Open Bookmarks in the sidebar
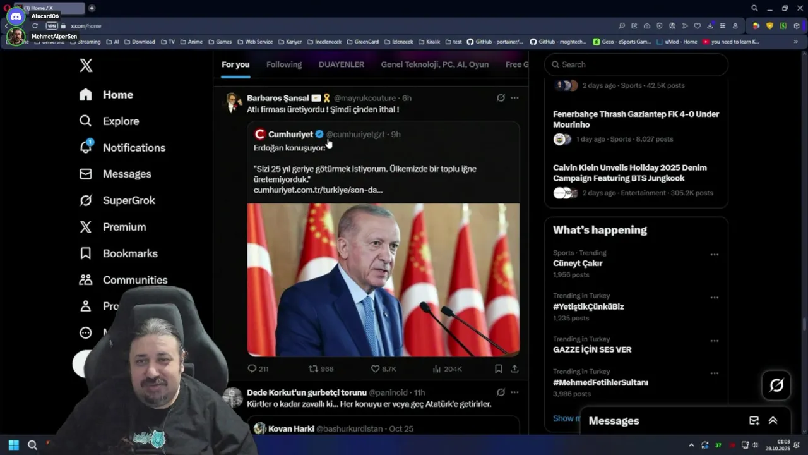 point(118,253)
